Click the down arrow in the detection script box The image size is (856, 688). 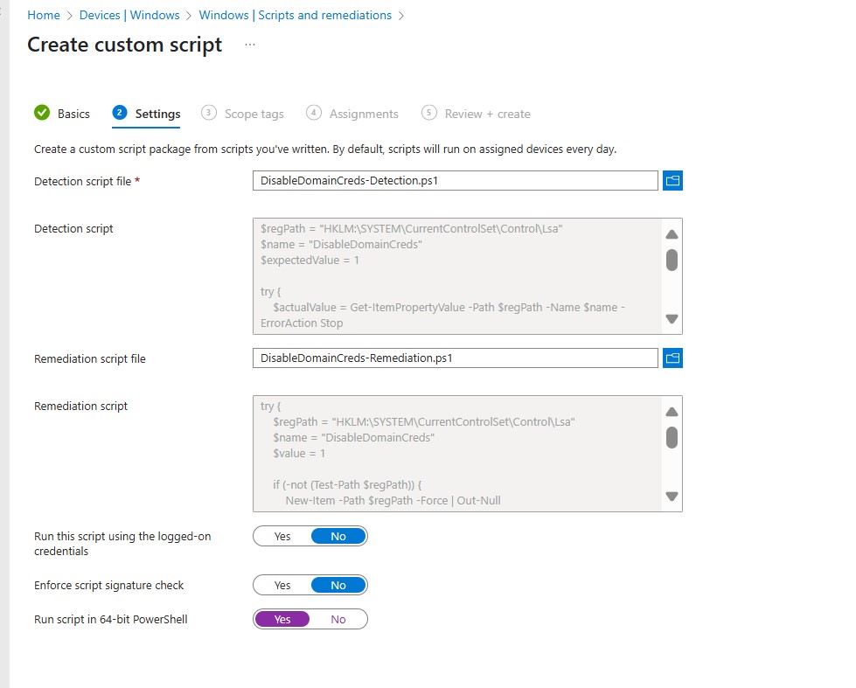(672, 319)
